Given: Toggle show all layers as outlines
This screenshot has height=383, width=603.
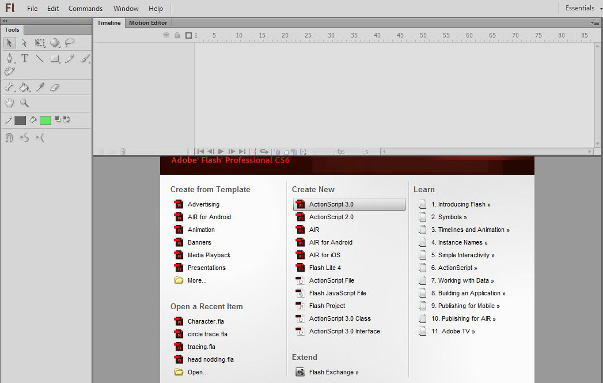Looking at the screenshot, I should pyautogui.click(x=188, y=35).
